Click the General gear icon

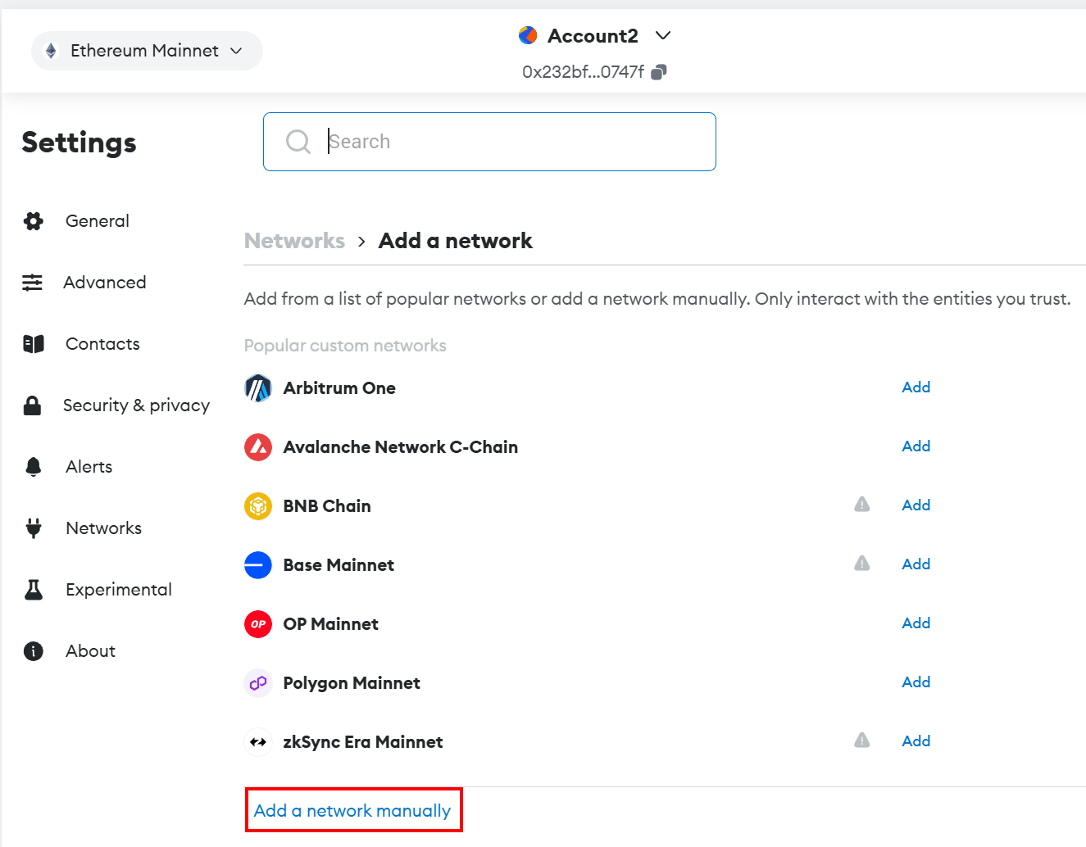(x=34, y=221)
